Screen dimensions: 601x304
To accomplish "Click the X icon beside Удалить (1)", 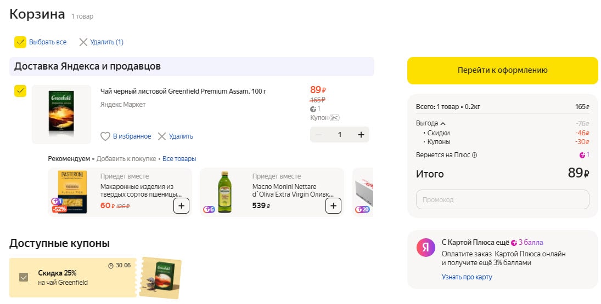I will [x=83, y=42].
